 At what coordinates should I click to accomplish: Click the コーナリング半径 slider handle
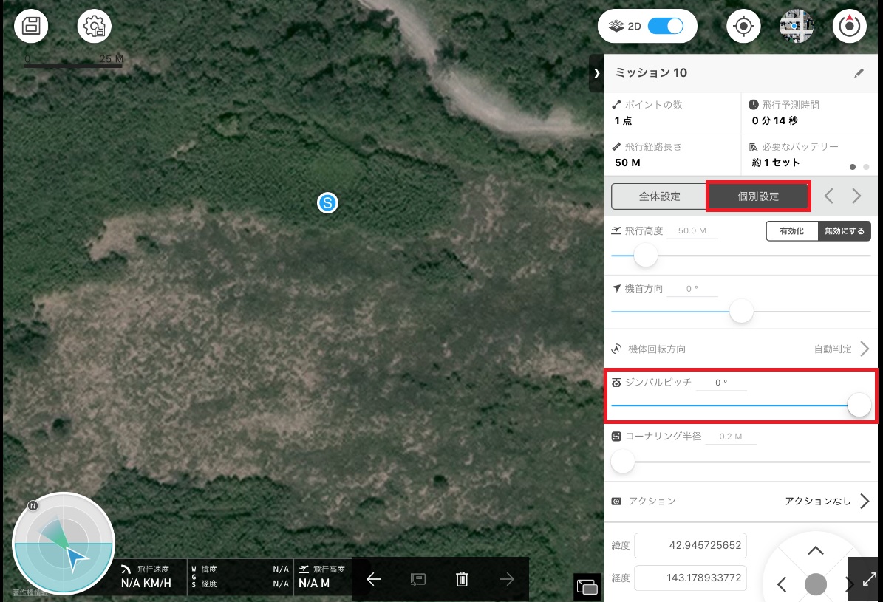tap(623, 462)
